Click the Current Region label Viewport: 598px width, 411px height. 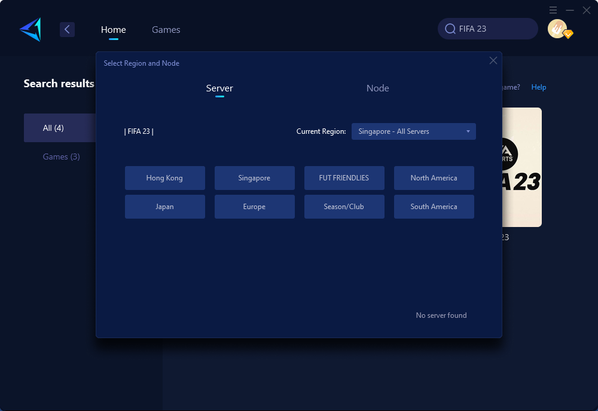click(321, 131)
